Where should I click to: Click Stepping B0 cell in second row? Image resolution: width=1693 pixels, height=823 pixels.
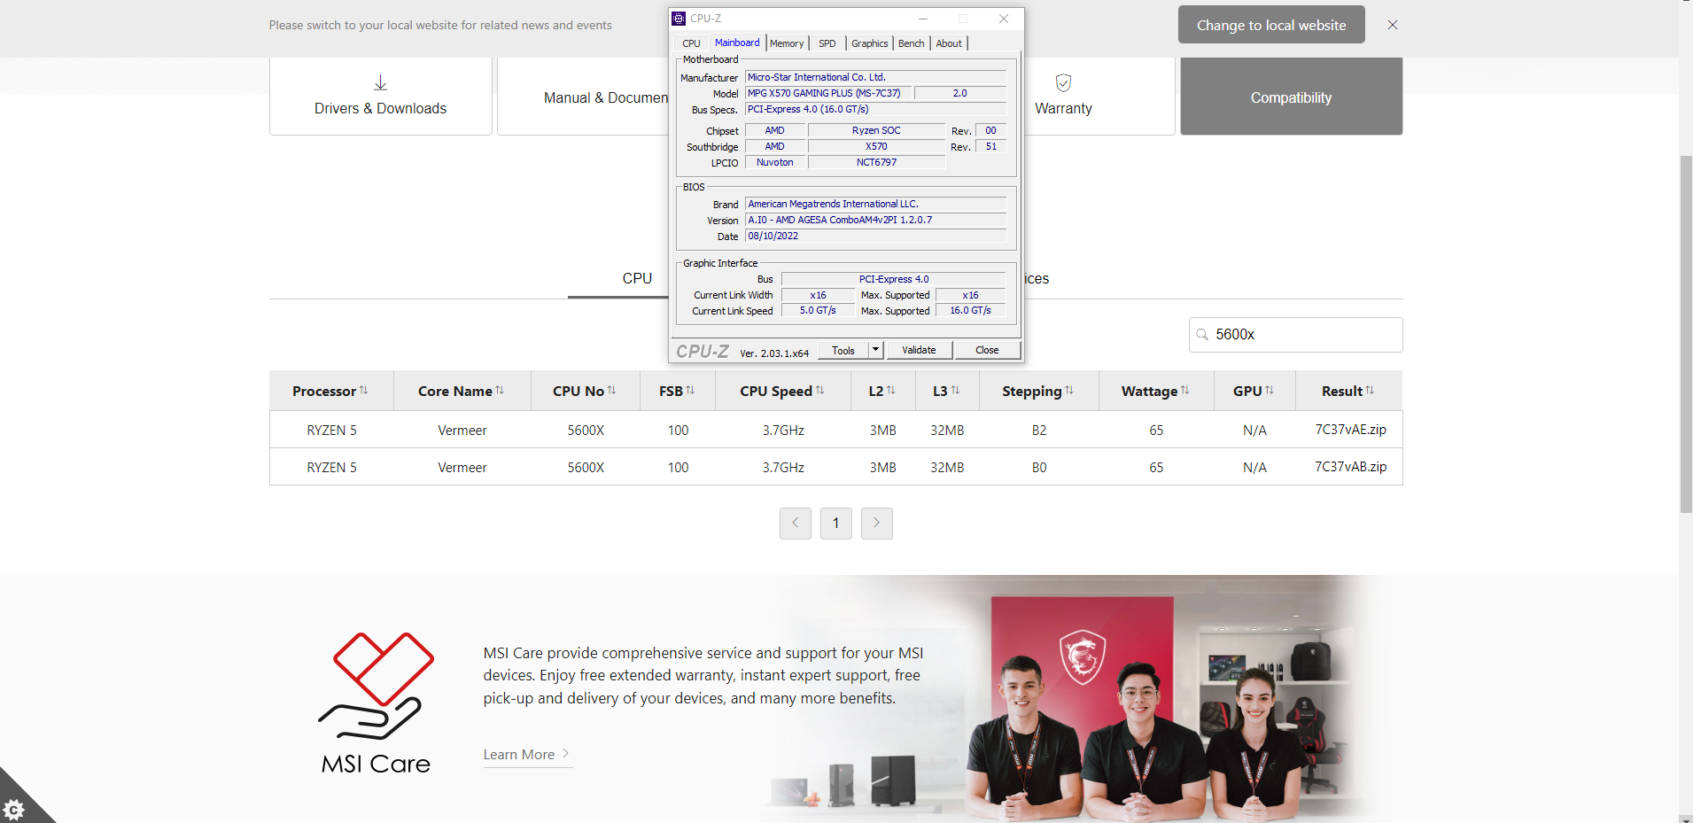1039,467
